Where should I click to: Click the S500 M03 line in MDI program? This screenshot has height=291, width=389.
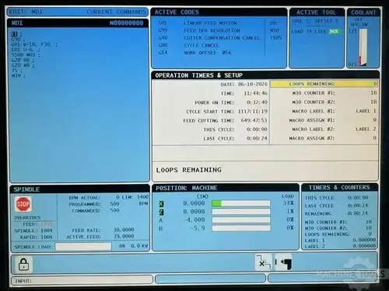point(26,55)
